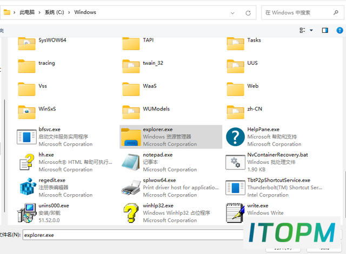
Task: Click the unins000.exe installer icon
Action: (26, 213)
